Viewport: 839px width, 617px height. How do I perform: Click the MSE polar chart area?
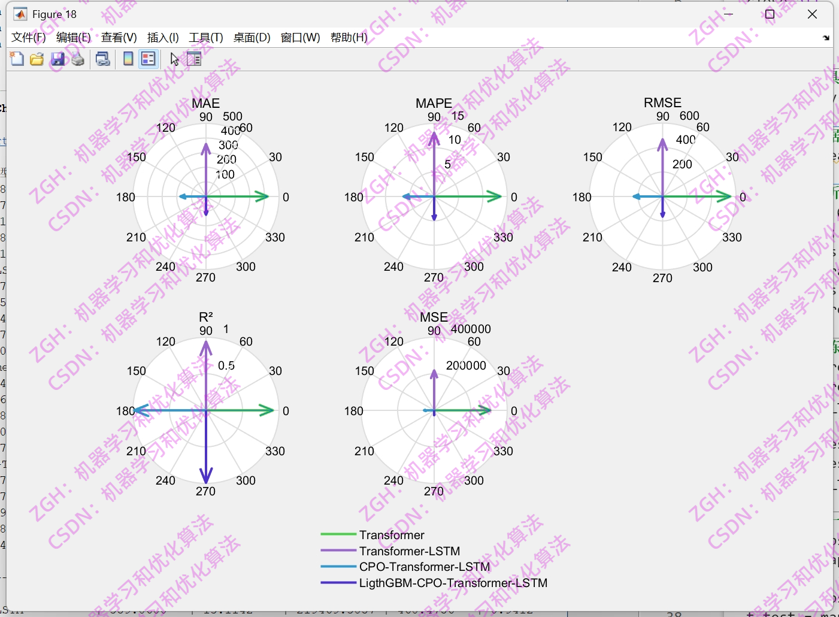[x=434, y=410]
